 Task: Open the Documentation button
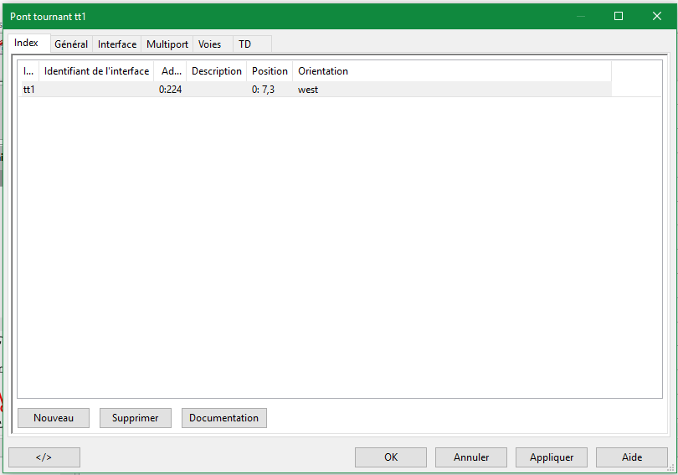point(223,418)
